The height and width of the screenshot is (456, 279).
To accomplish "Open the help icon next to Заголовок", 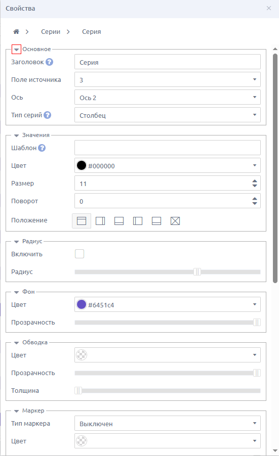I will click(x=50, y=62).
